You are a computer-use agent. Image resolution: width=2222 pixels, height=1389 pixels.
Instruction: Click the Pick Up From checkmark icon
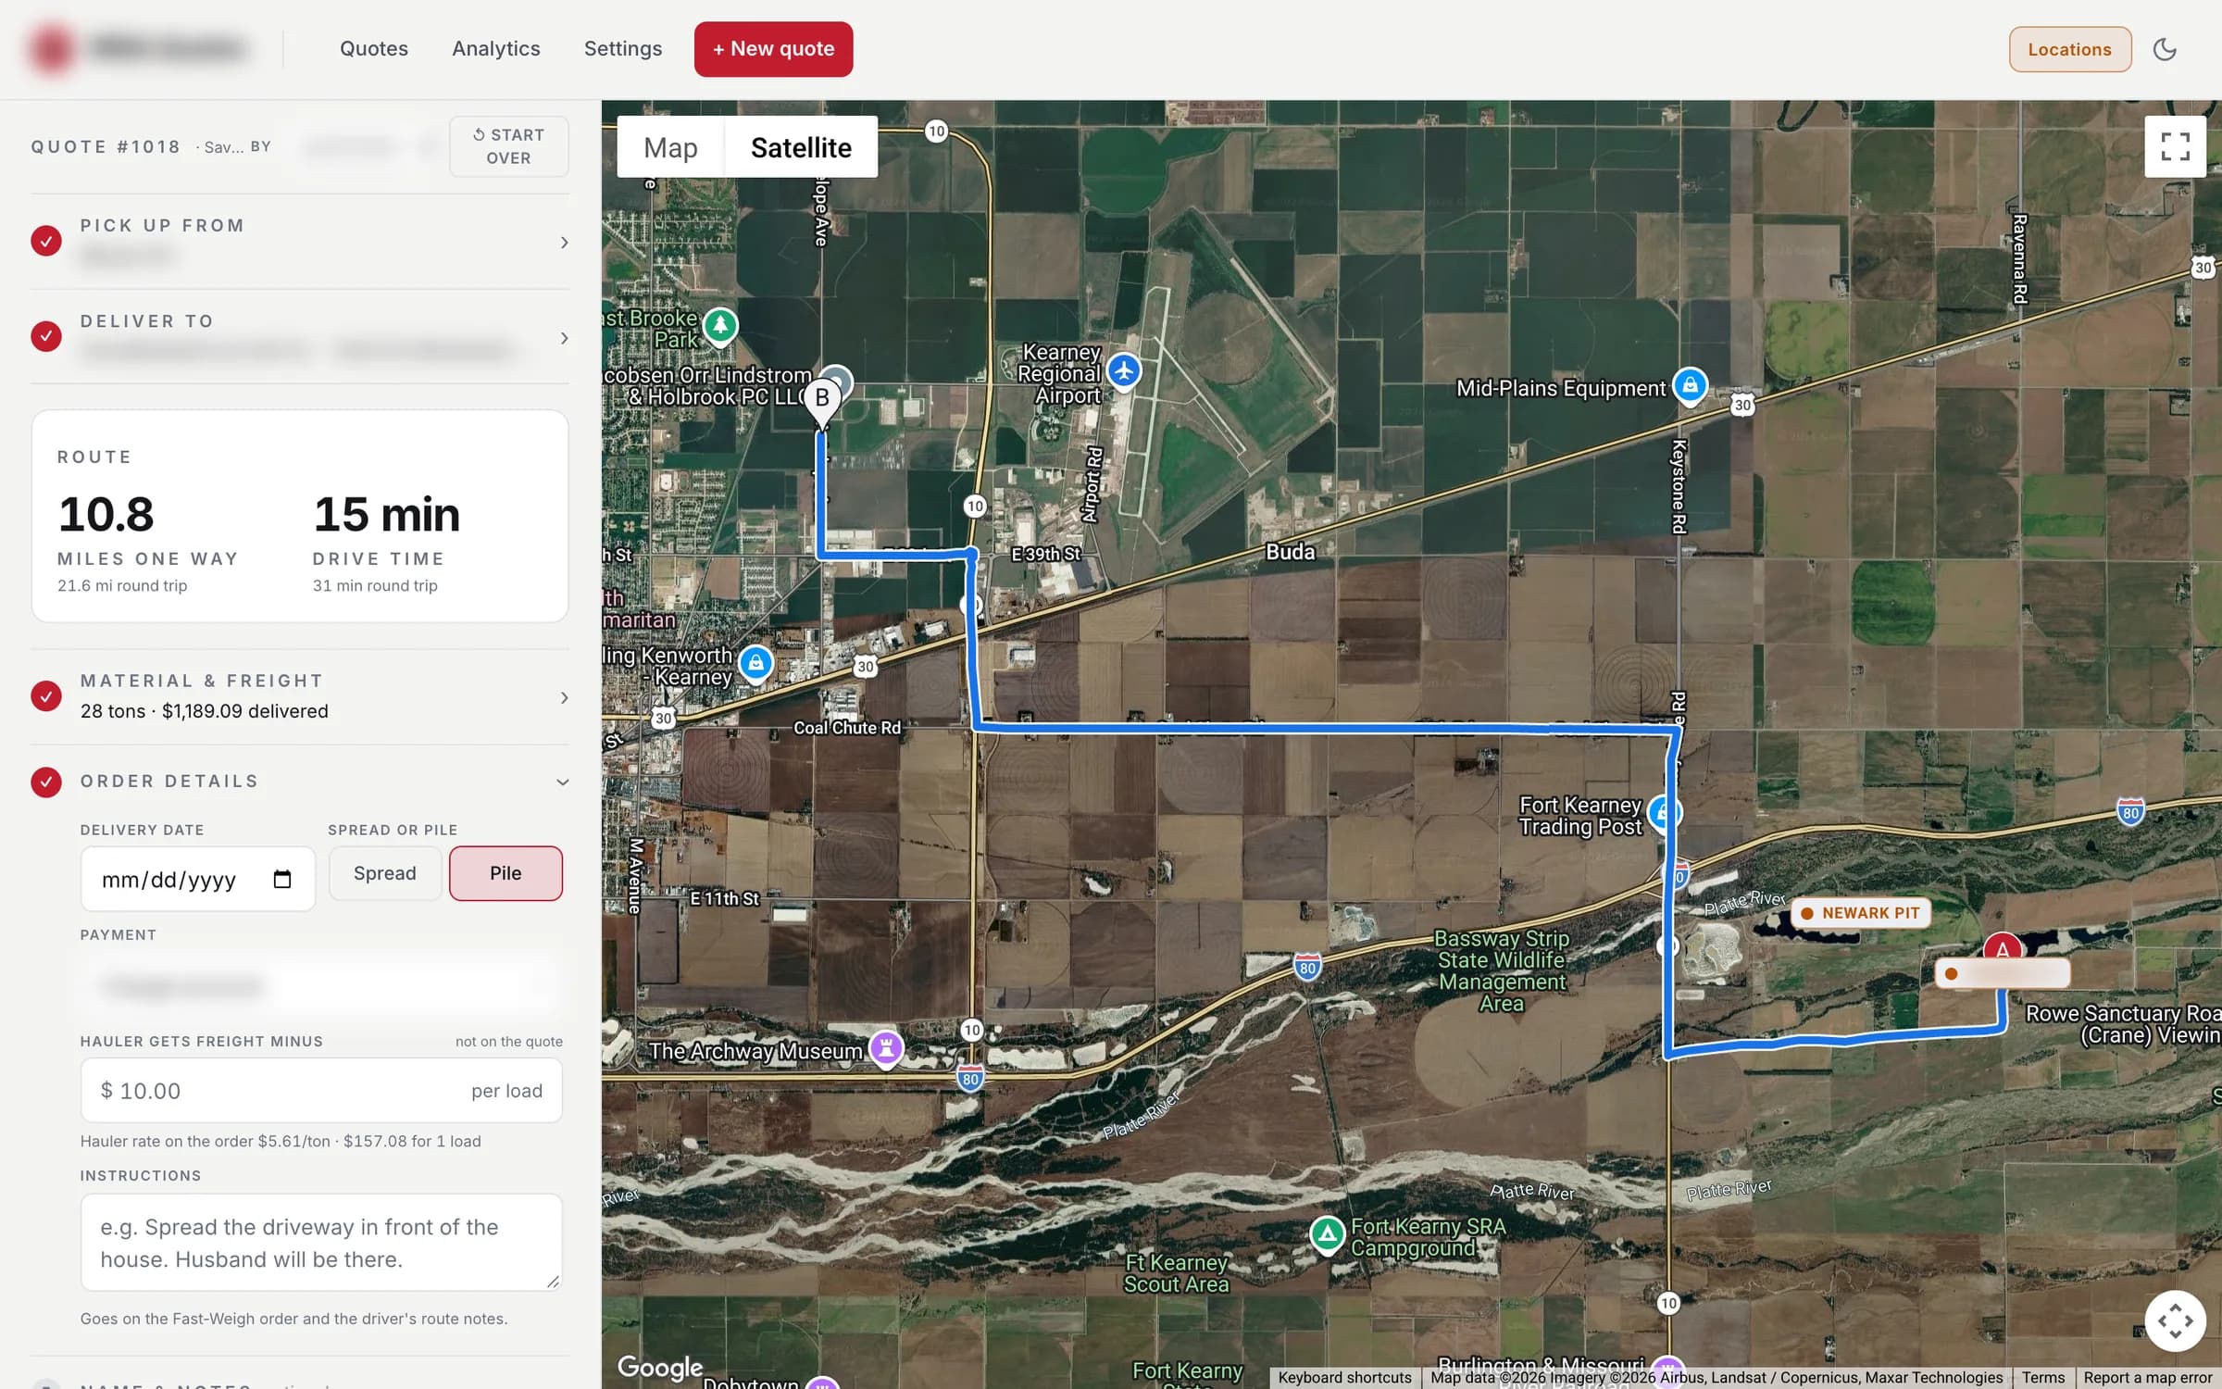[x=46, y=241]
